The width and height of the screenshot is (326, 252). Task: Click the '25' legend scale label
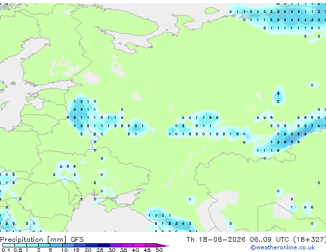pyautogui.click(x=100, y=250)
